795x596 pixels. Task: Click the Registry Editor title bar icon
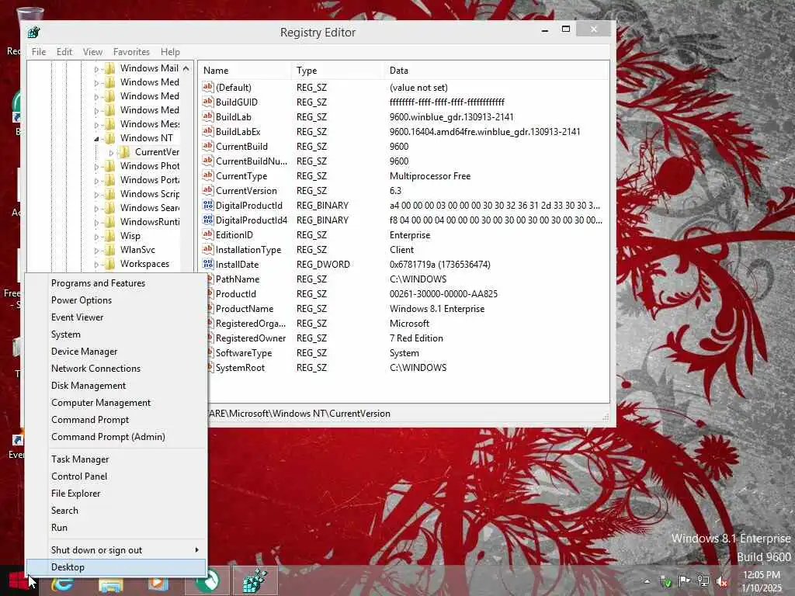34,33
